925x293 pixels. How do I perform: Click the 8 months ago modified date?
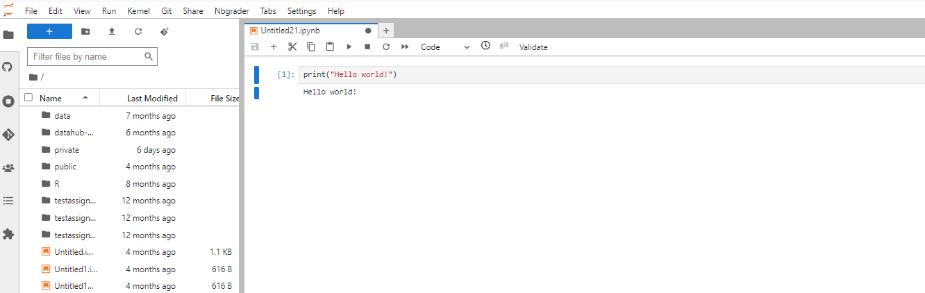[151, 184]
